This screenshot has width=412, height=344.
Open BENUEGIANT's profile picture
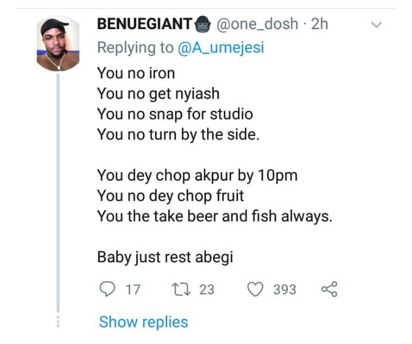point(58,45)
